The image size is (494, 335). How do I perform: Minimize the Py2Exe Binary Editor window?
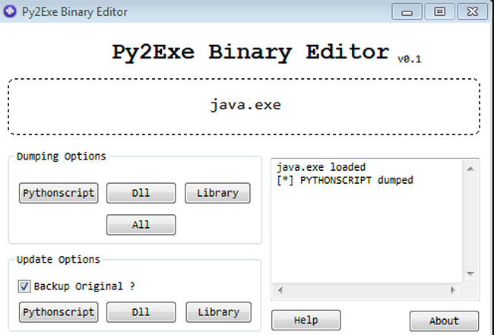click(x=407, y=11)
